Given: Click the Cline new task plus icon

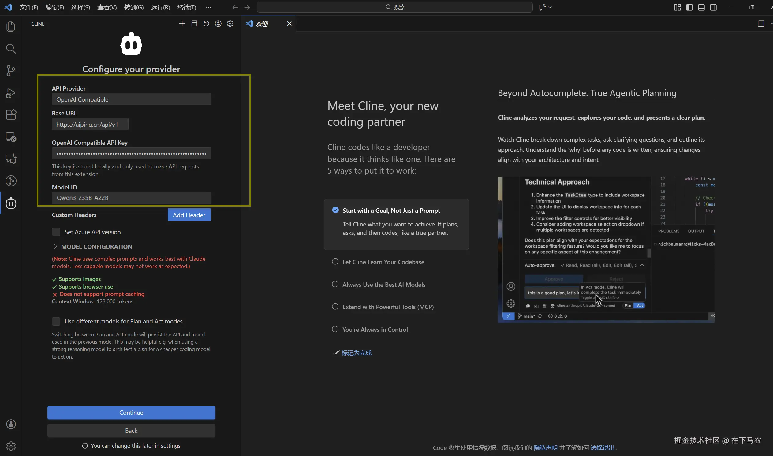Looking at the screenshot, I should 182,24.
